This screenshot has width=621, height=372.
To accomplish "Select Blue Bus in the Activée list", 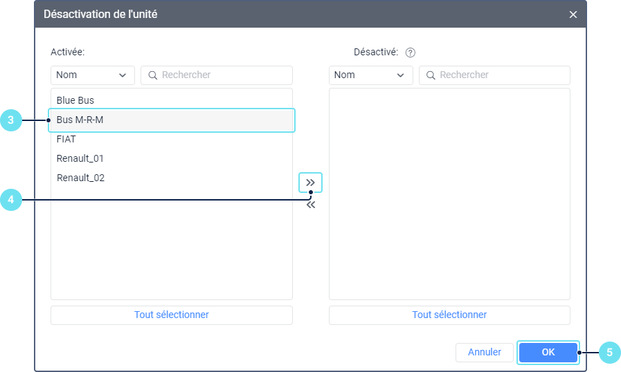I will (x=75, y=100).
